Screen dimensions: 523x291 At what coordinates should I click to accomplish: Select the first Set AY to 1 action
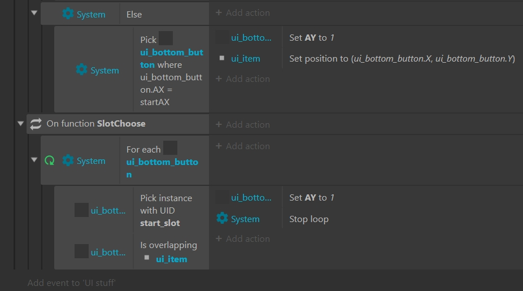click(312, 38)
